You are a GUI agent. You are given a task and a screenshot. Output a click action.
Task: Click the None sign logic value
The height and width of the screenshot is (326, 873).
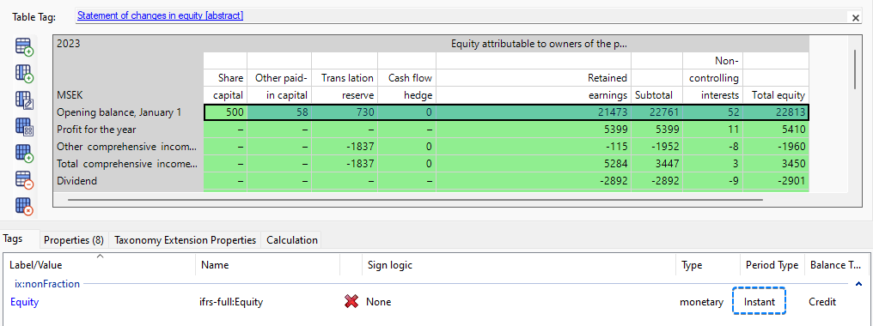(x=379, y=302)
